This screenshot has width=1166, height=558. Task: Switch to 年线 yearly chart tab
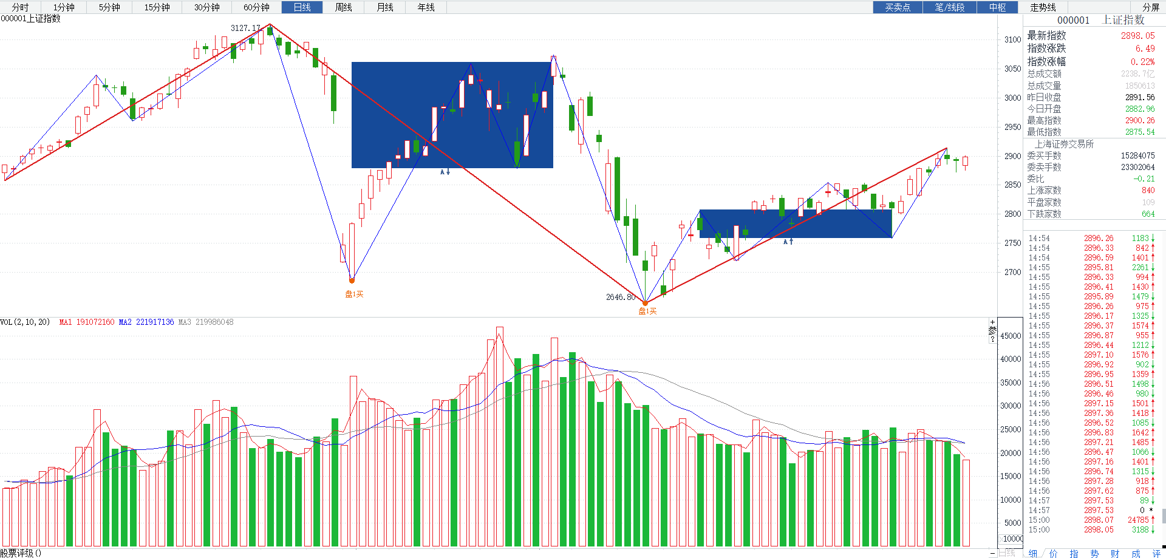426,7
